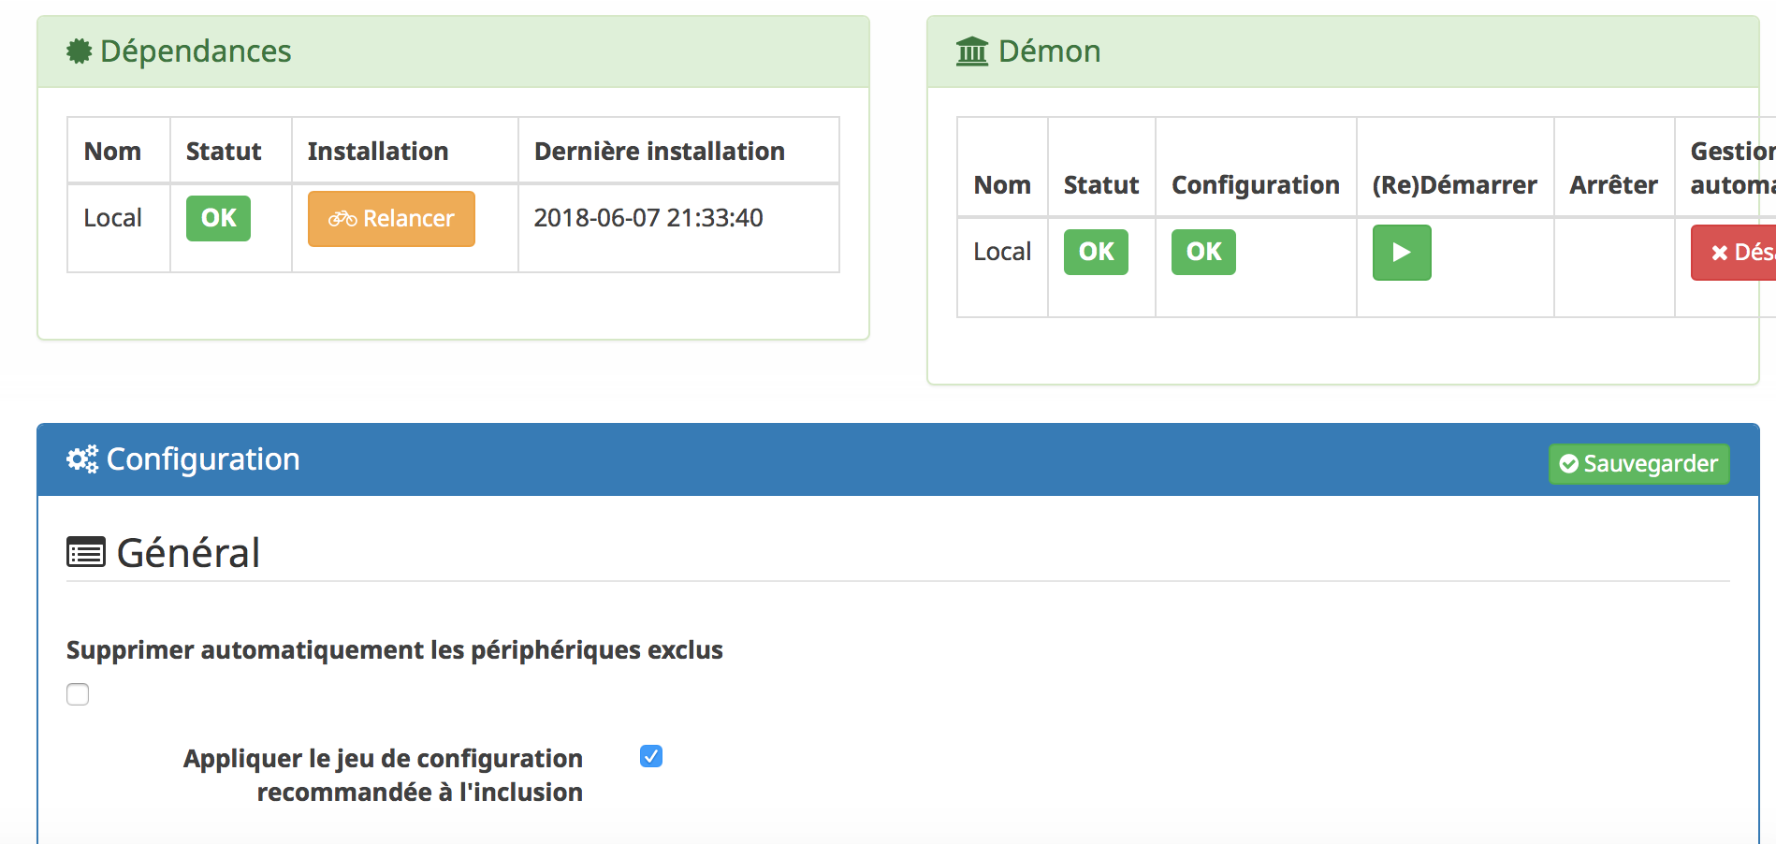
Task: Click 'Local' in the Démon table
Action: 1002,252
